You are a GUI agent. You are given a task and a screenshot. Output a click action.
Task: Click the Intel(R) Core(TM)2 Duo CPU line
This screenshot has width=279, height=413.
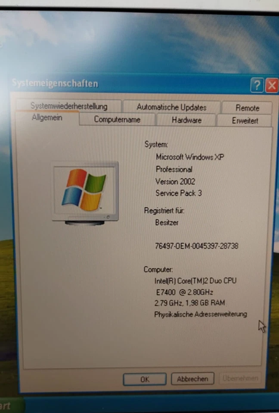(195, 281)
